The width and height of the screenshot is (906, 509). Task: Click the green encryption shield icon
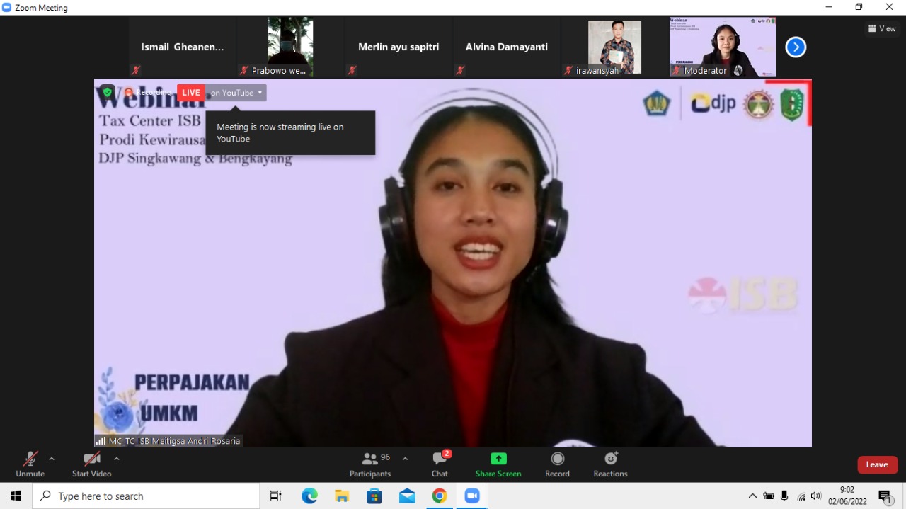point(108,92)
